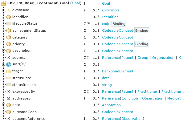
Task: Expand the target backbone element
Action: [4, 71]
